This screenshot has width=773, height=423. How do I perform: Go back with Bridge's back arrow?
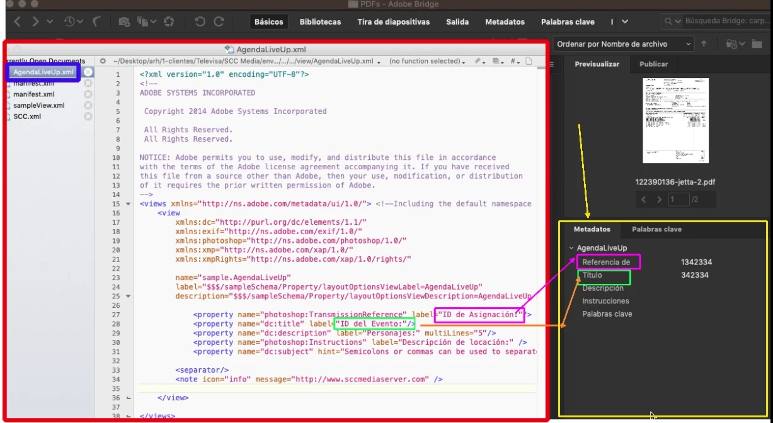coord(18,21)
